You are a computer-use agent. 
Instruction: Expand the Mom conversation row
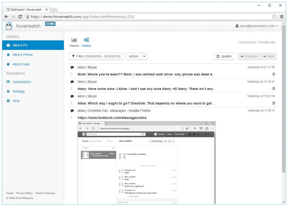[72, 74]
